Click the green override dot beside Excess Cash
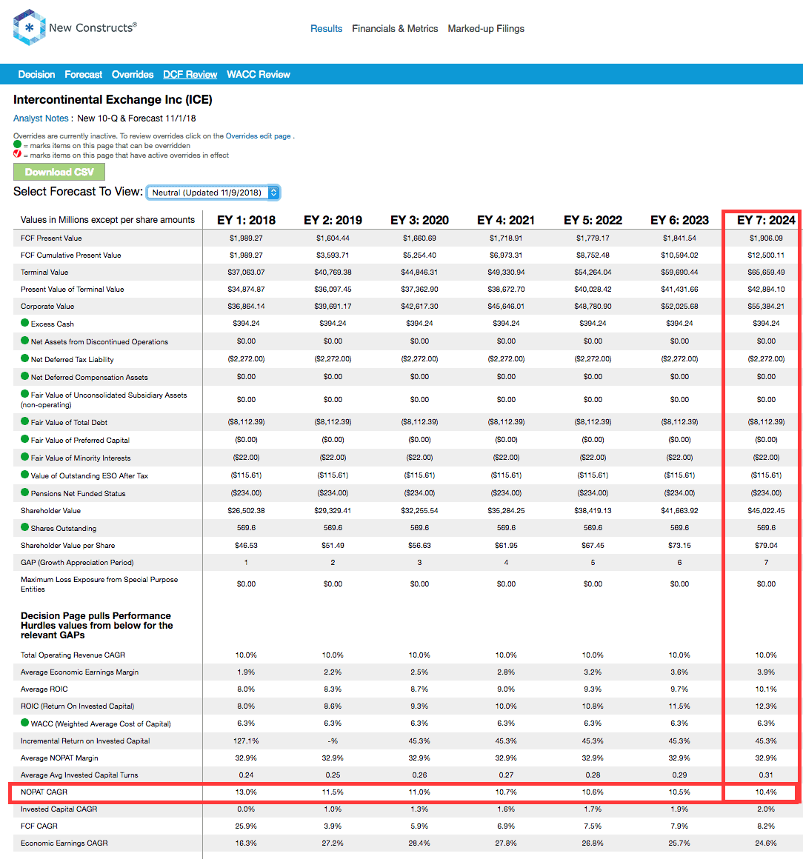The height and width of the screenshot is (859, 803). tap(24, 323)
